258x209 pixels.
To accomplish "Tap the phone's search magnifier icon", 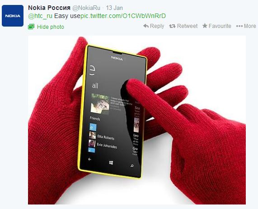I will pyautogui.click(x=132, y=166).
